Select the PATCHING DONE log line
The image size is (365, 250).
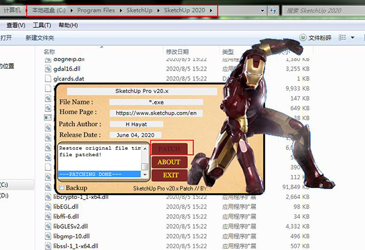pyautogui.click(x=99, y=174)
